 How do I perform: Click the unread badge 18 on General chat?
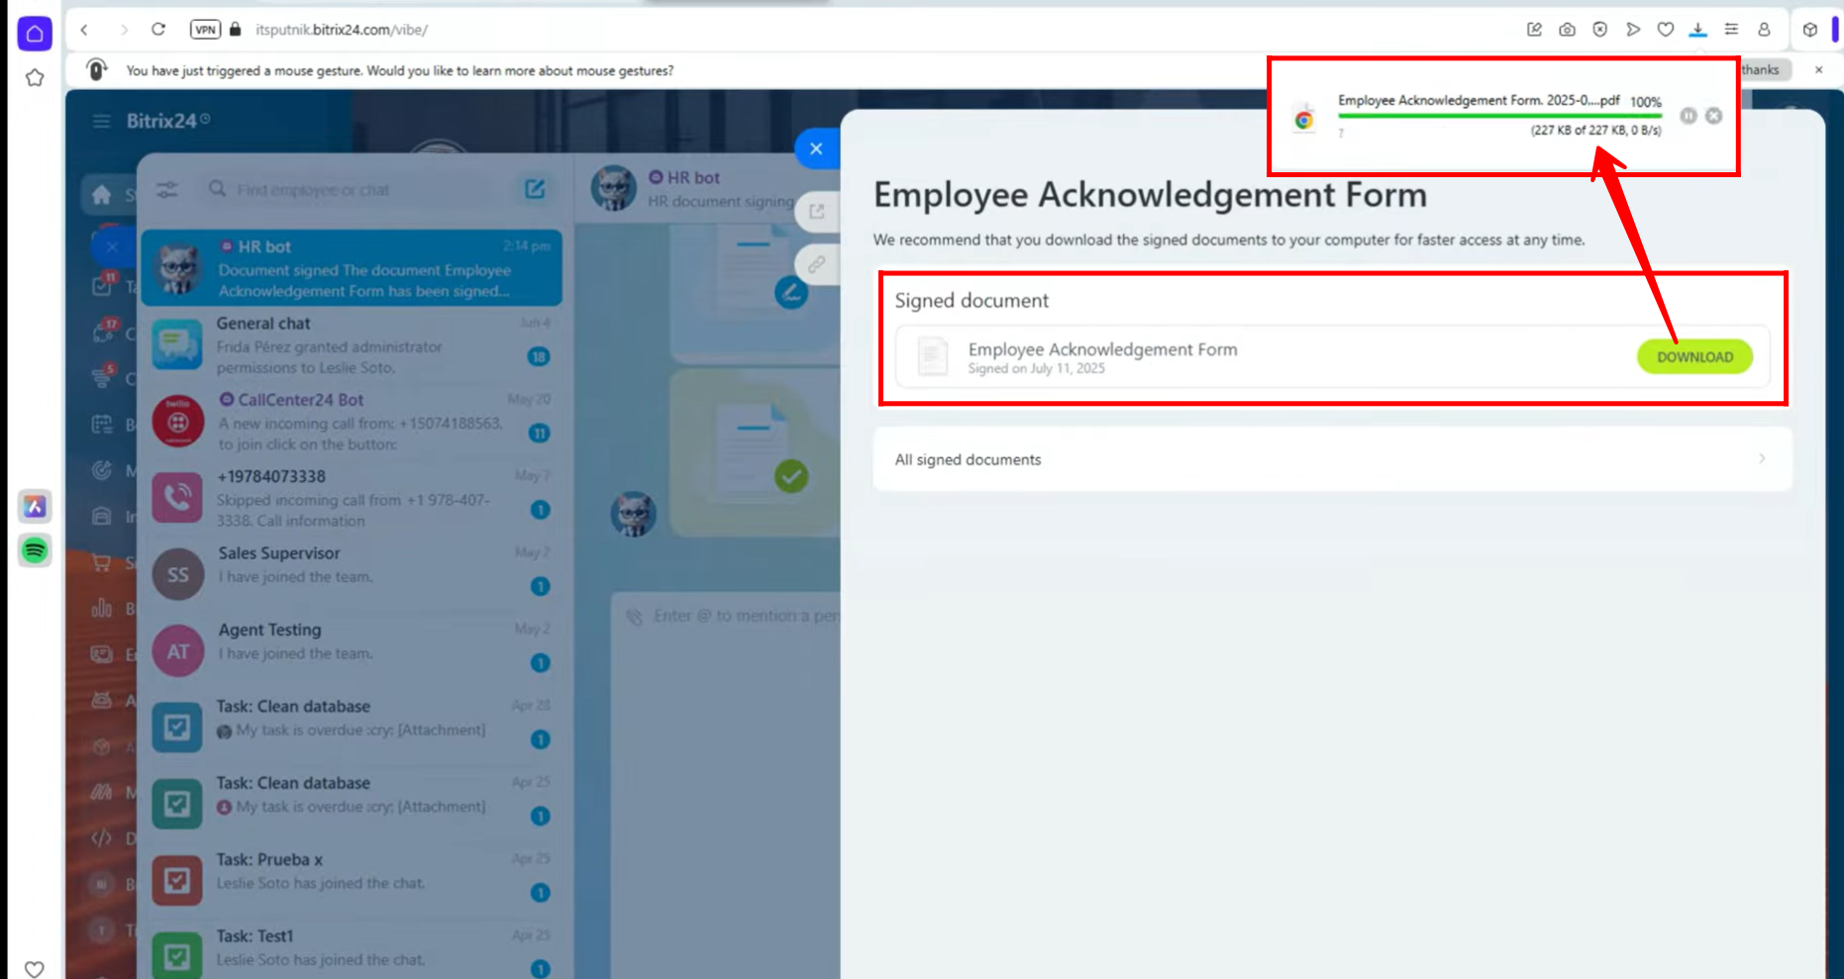pyautogui.click(x=539, y=356)
